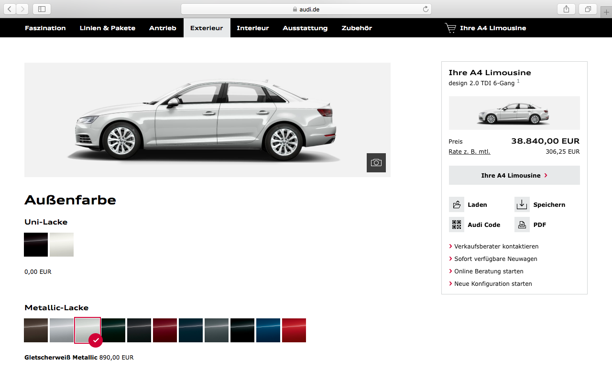Click the Audi Code text label
Screen dimensions: 612x383
[484, 225]
